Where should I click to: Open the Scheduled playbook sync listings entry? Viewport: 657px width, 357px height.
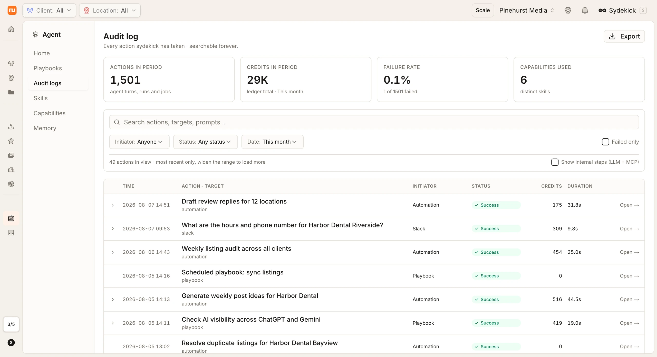pos(629,276)
